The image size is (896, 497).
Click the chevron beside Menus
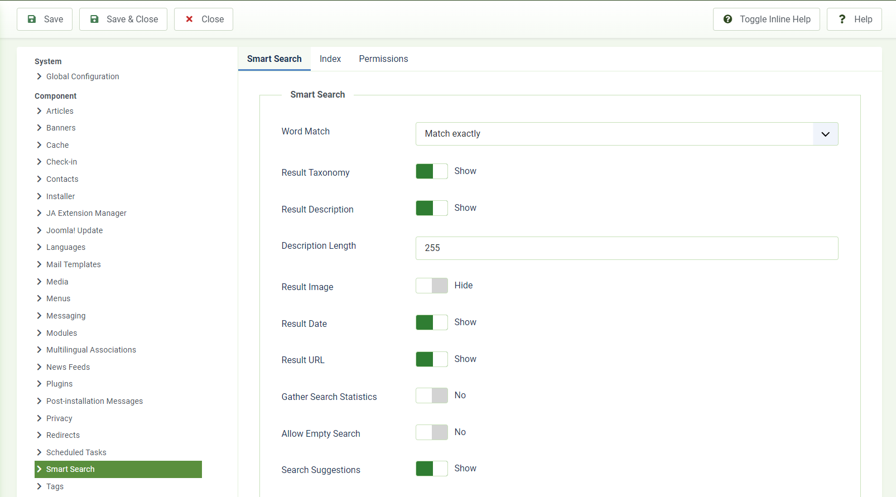coord(39,298)
